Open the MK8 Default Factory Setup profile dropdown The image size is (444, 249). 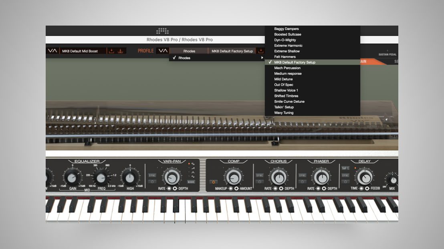point(232,51)
